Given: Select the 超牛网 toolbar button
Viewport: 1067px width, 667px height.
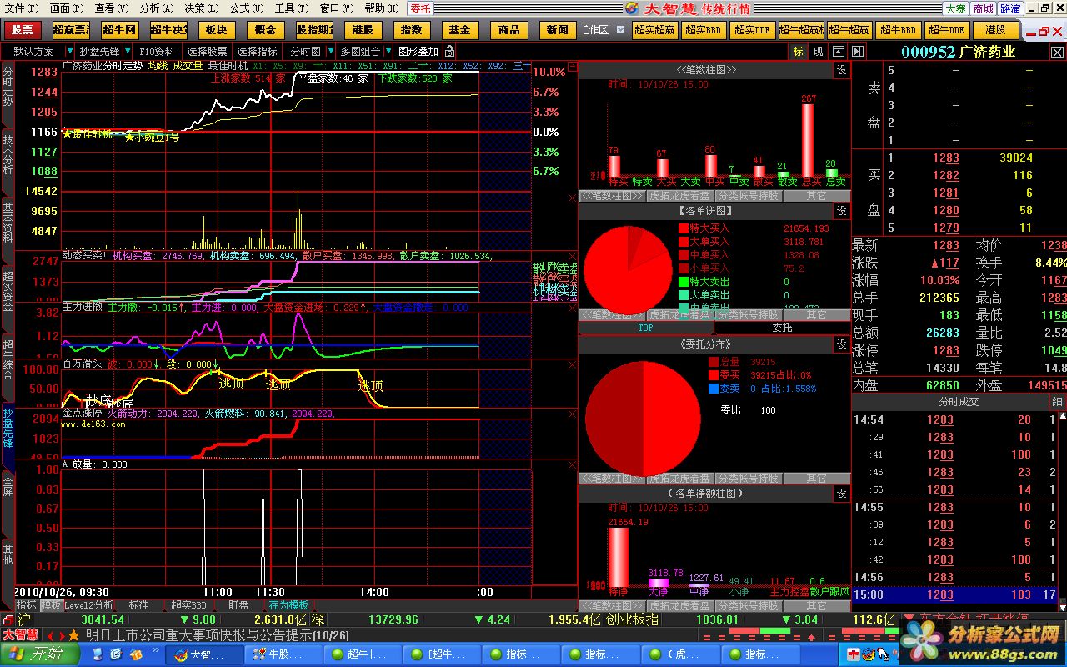Looking at the screenshot, I should click(120, 30).
